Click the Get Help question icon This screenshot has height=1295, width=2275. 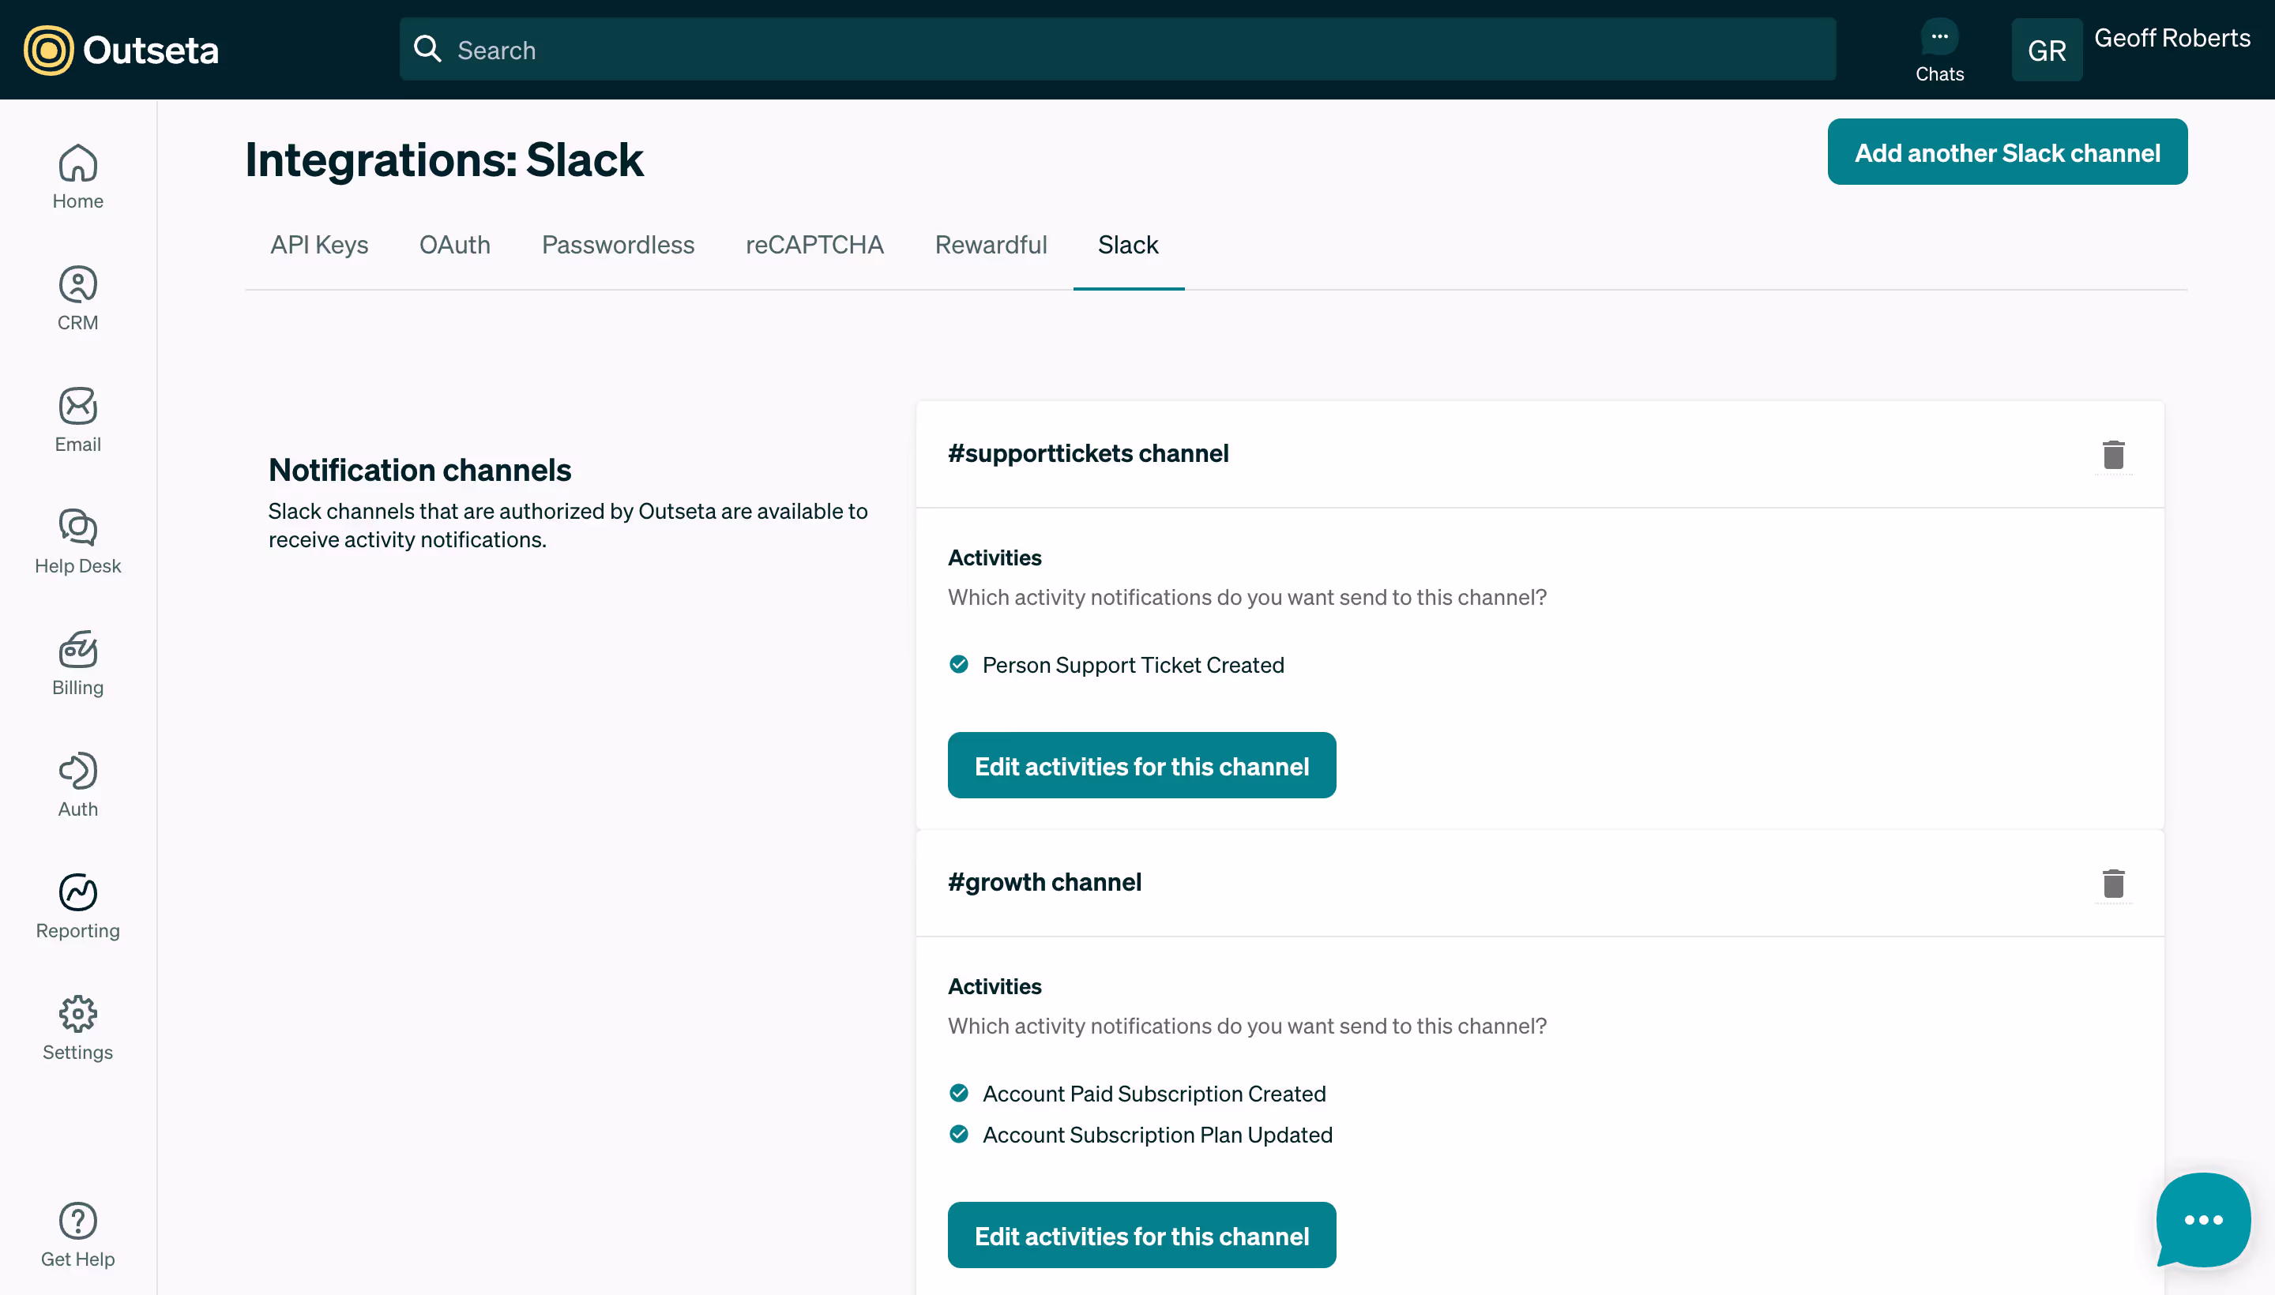click(77, 1234)
